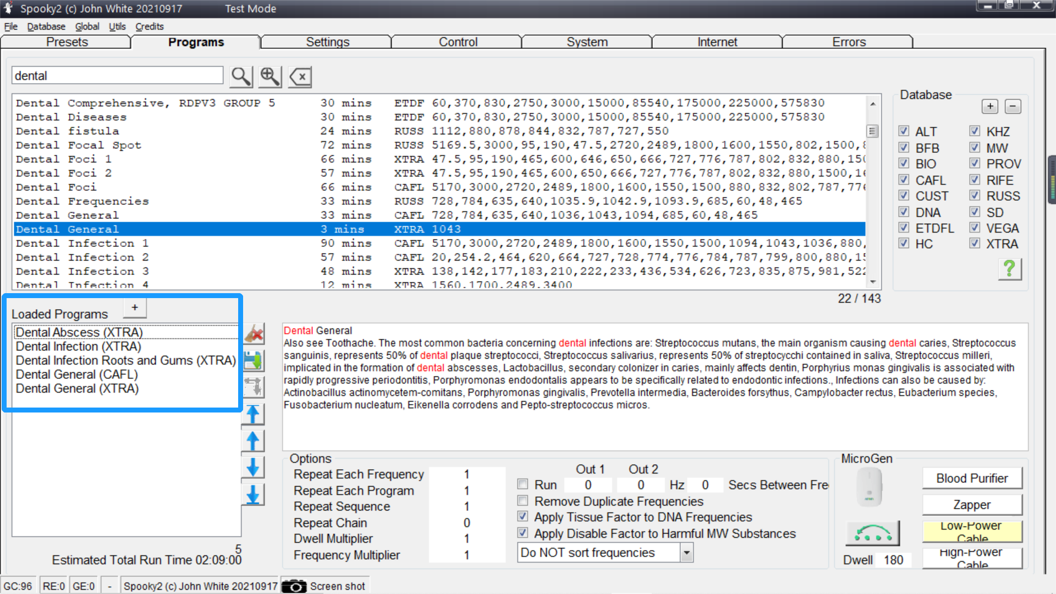Image resolution: width=1056 pixels, height=594 pixels.
Task: Move selected program to bottom arrow
Action: pyautogui.click(x=253, y=494)
